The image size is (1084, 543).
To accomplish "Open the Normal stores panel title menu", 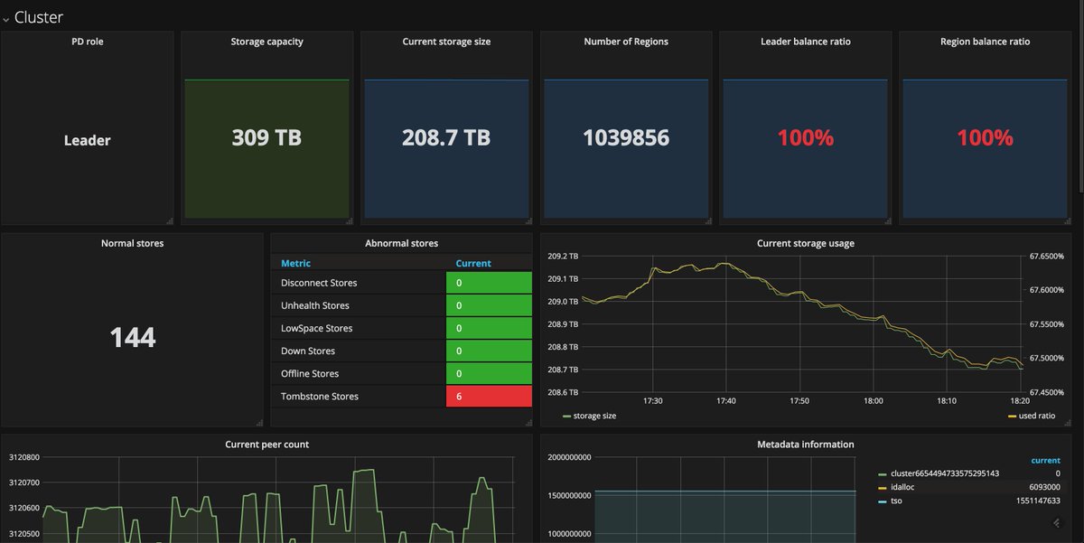I will click(133, 243).
